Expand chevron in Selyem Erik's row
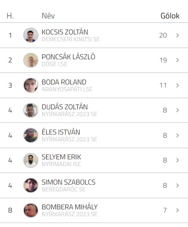188x227 pixels. pos(178,160)
